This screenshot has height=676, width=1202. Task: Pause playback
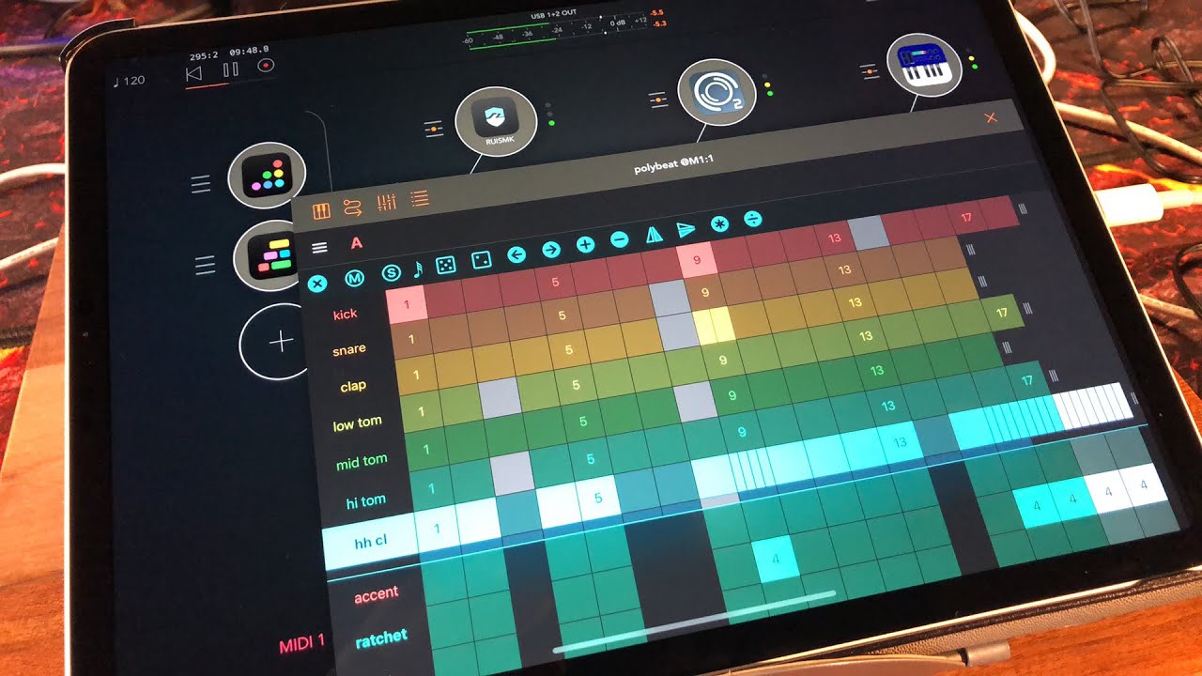230,69
